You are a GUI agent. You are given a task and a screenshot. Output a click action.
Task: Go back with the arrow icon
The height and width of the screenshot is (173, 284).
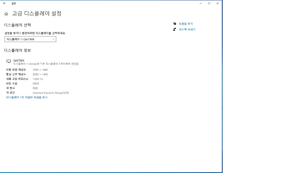click(x=4, y=3)
